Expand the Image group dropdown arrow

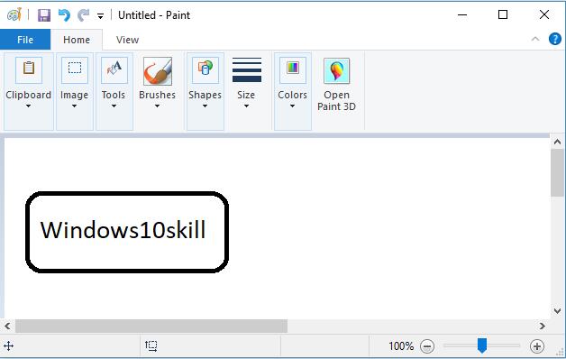click(75, 106)
